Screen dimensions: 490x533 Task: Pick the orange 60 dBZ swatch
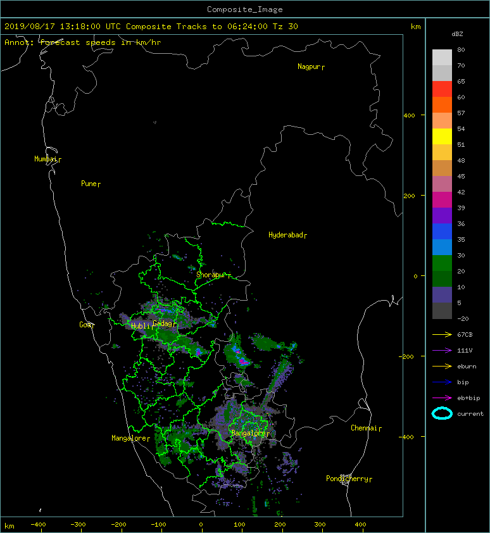[442, 104]
